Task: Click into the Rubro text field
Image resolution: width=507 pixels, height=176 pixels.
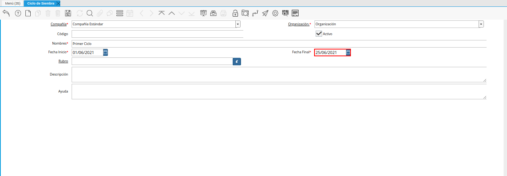Action: point(152,61)
